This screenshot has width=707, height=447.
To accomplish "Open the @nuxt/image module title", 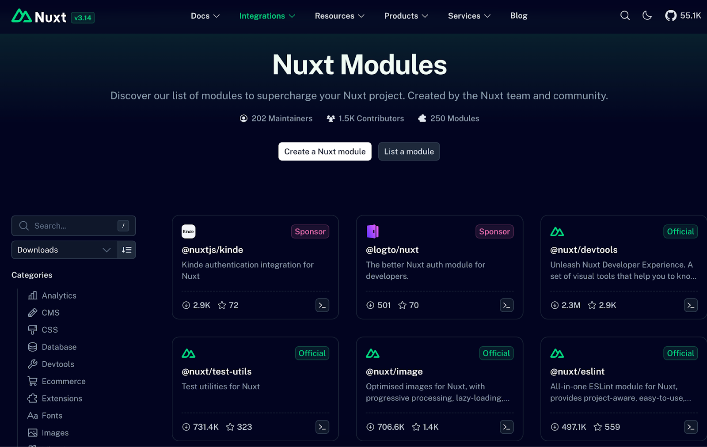I will 394,372.
